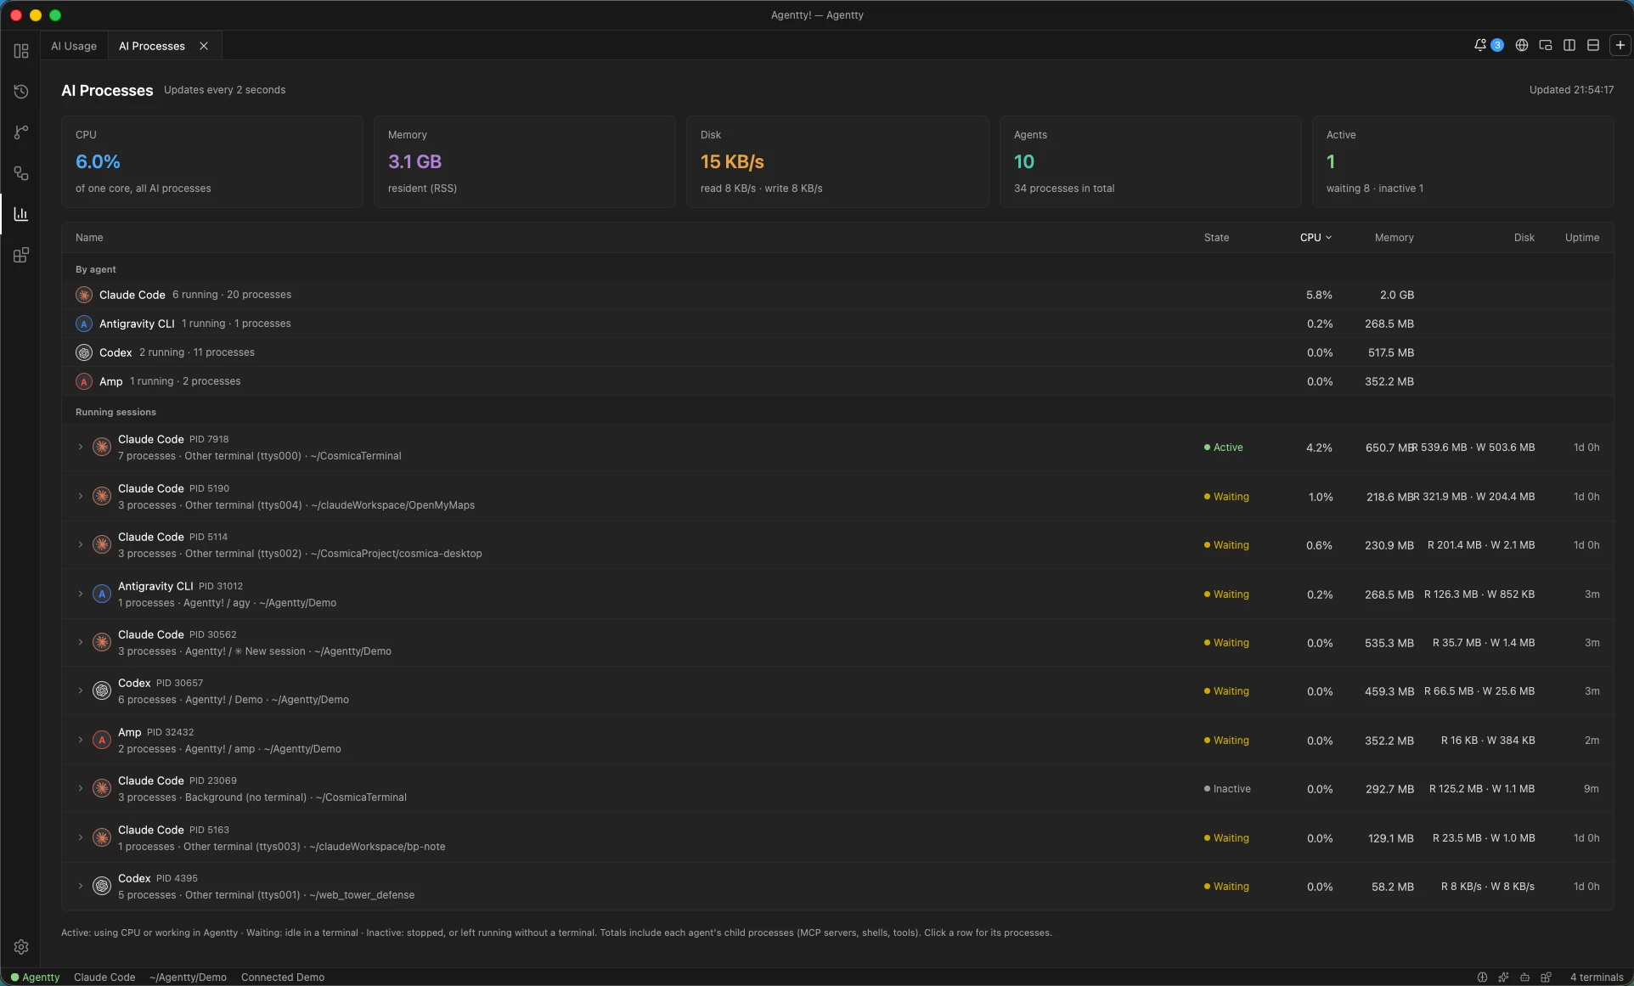Select the bar chart stats sidebar icon
This screenshot has height=986, width=1634.
(x=21, y=214)
